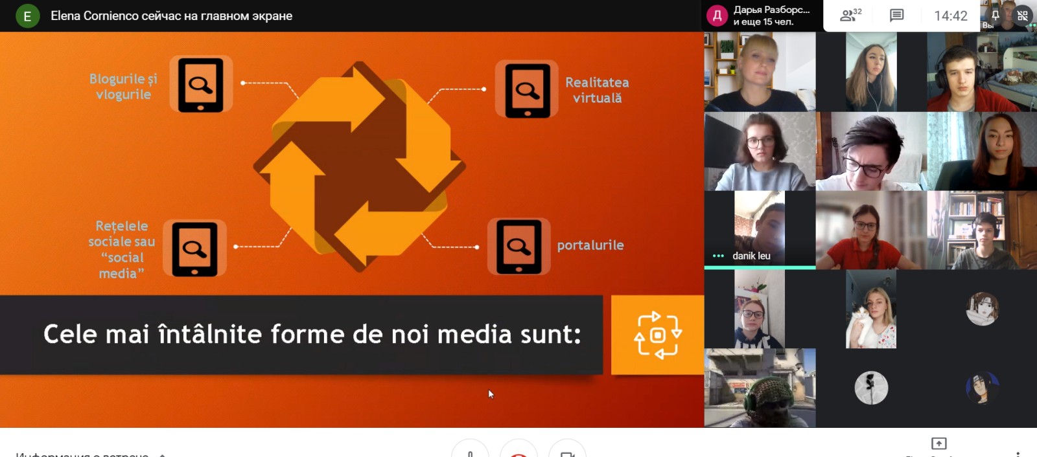This screenshot has height=457, width=1037.
Task: Click the green E avatar of Elena Cornienco
Action: [x=27, y=16]
